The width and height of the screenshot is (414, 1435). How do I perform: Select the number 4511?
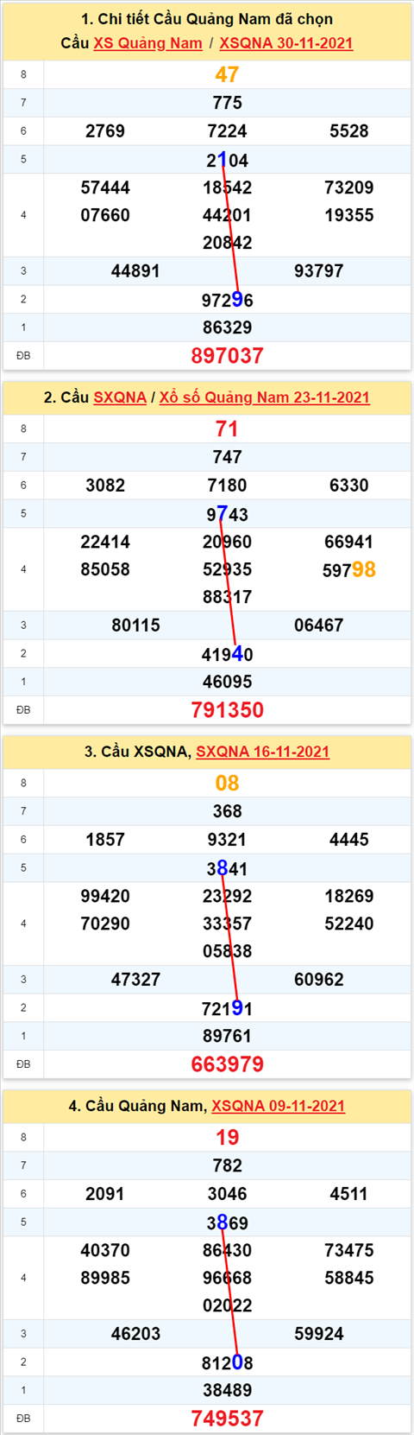click(349, 1194)
